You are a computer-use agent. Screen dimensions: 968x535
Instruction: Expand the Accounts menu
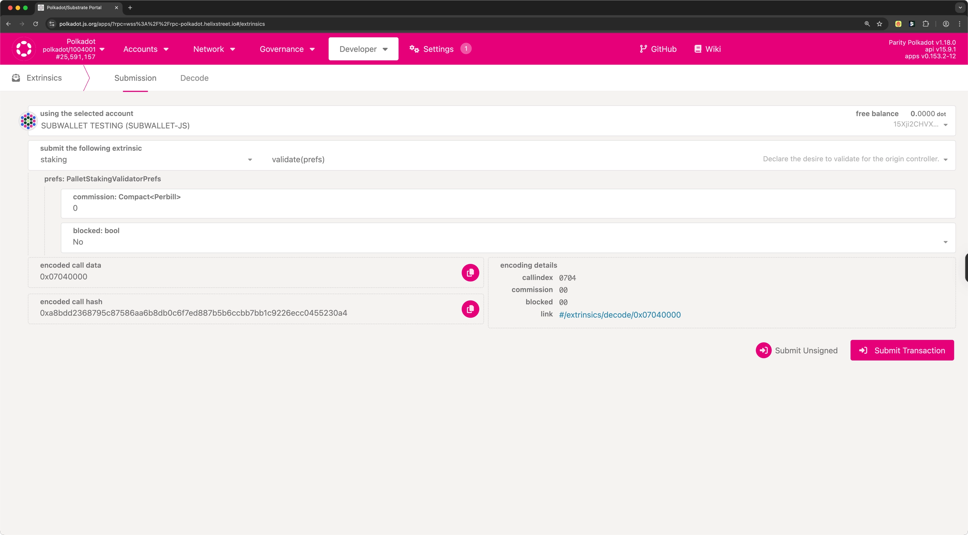[x=146, y=49]
